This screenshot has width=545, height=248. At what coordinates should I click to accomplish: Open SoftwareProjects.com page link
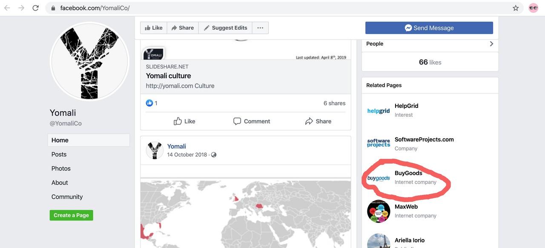pyautogui.click(x=424, y=139)
